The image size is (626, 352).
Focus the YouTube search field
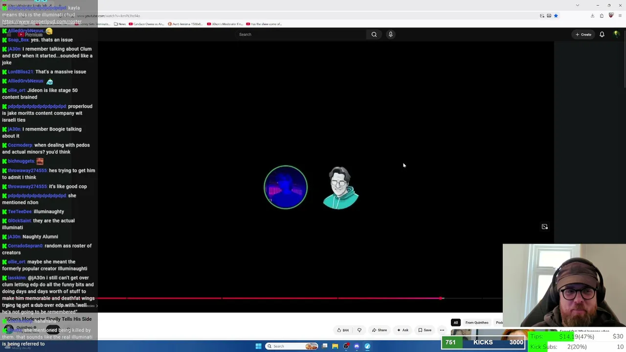tap(301, 34)
